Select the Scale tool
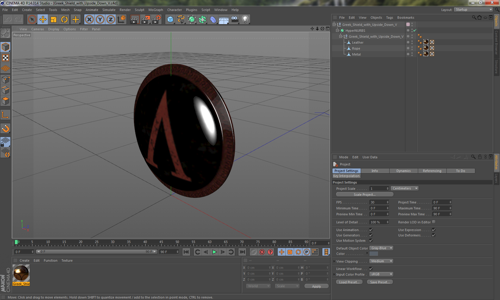500x300 pixels. (x=54, y=20)
